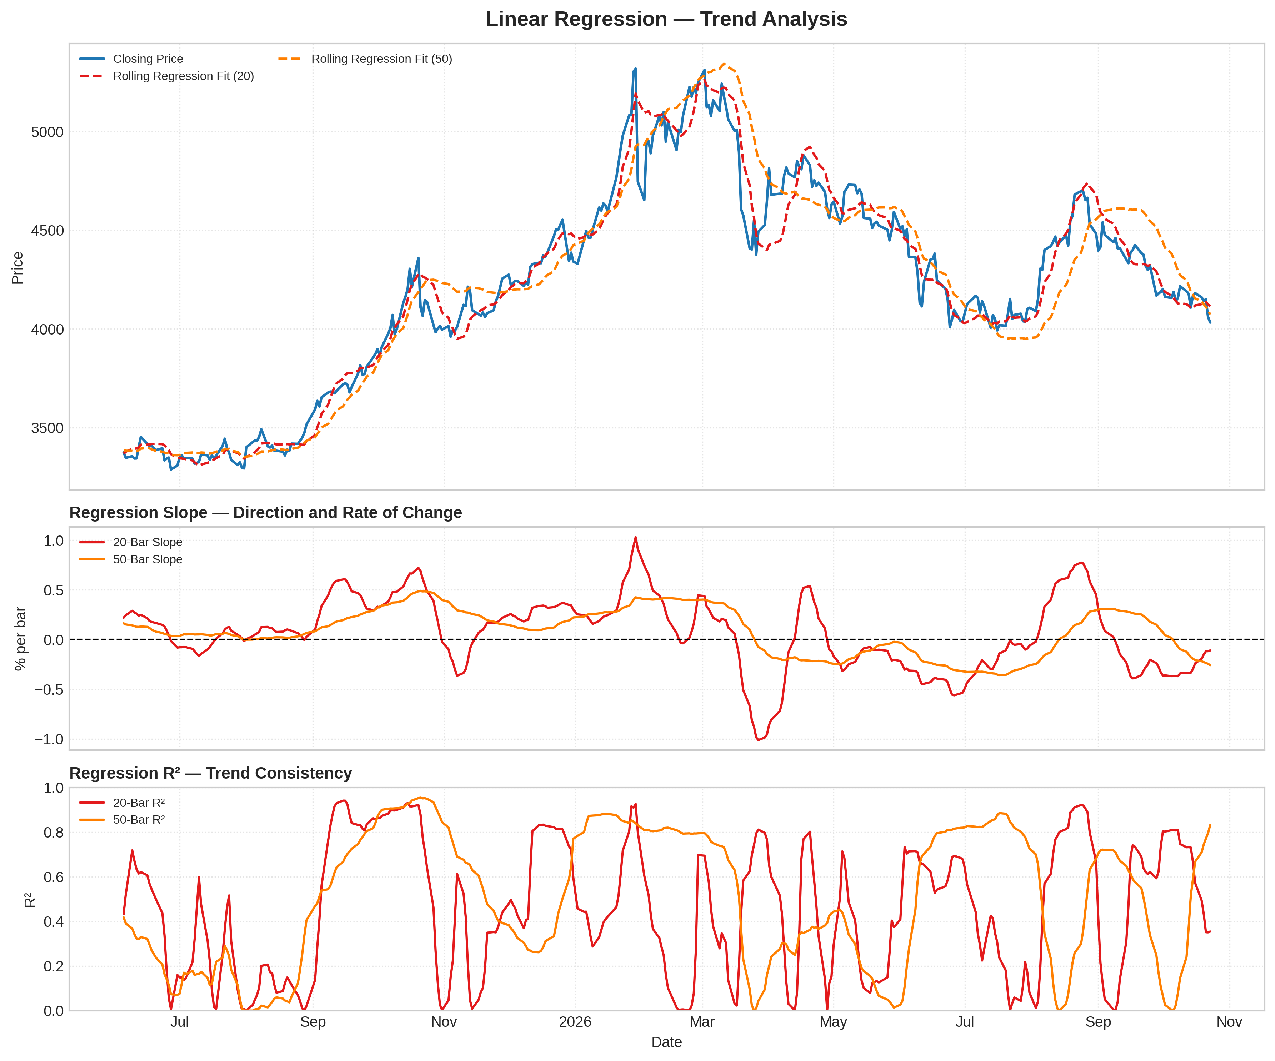Click the blue line swatch beside 'Closing Price'
Screen dimensions: 1275x1061
click(92, 59)
